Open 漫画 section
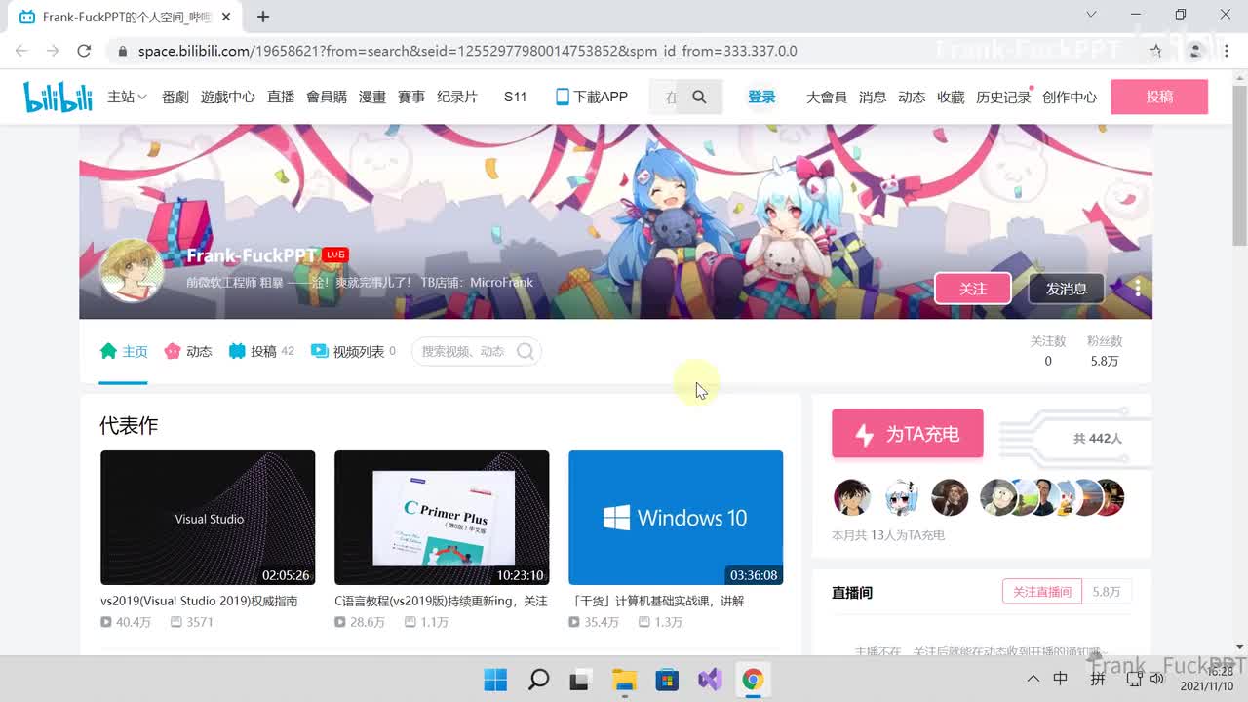The image size is (1248, 702). point(372,97)
